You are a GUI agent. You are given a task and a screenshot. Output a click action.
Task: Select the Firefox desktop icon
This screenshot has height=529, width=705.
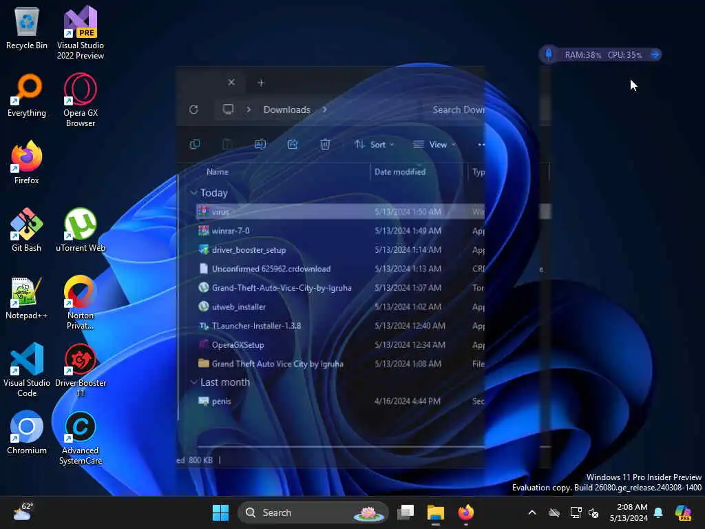(x=27, y=163)
